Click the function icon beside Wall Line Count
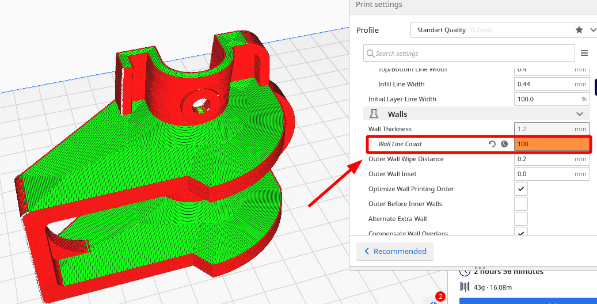 point(504,144)
